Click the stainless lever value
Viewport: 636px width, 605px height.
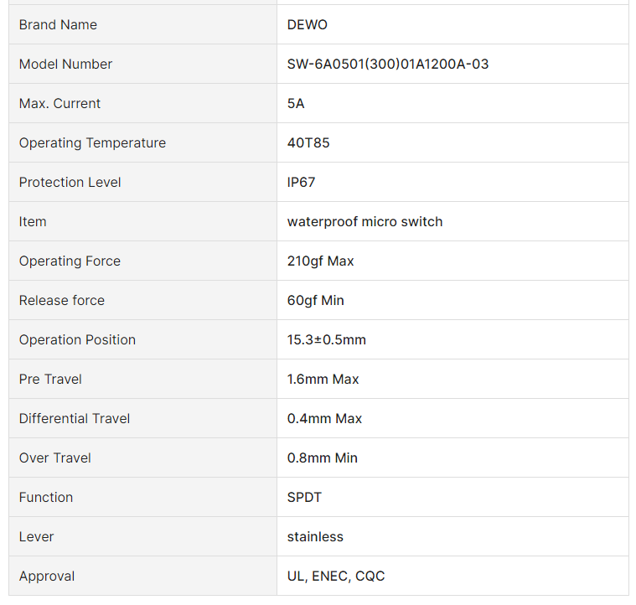315,537
